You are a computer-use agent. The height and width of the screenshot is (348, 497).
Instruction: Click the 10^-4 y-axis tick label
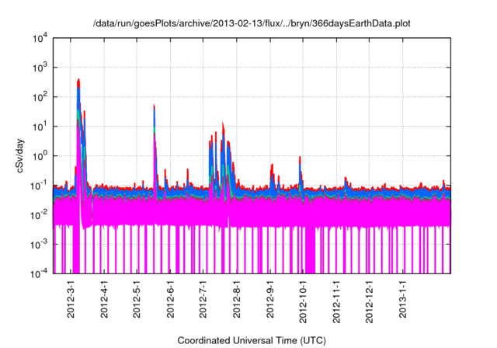40,273
